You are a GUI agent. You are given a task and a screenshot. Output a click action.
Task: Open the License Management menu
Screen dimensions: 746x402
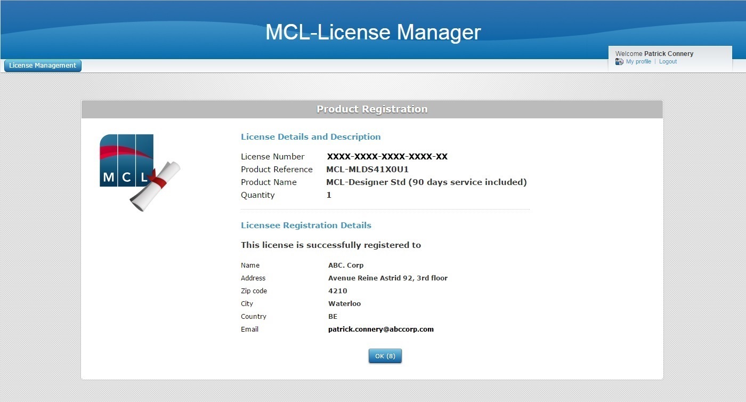tap(43, 66)
